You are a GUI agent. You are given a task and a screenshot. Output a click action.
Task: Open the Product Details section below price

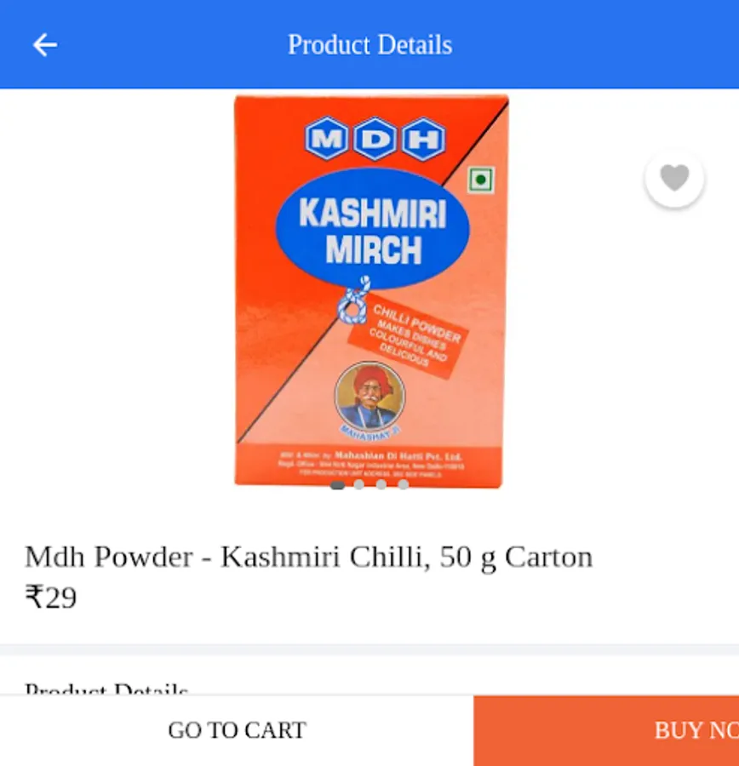click(x=106, y=688)
